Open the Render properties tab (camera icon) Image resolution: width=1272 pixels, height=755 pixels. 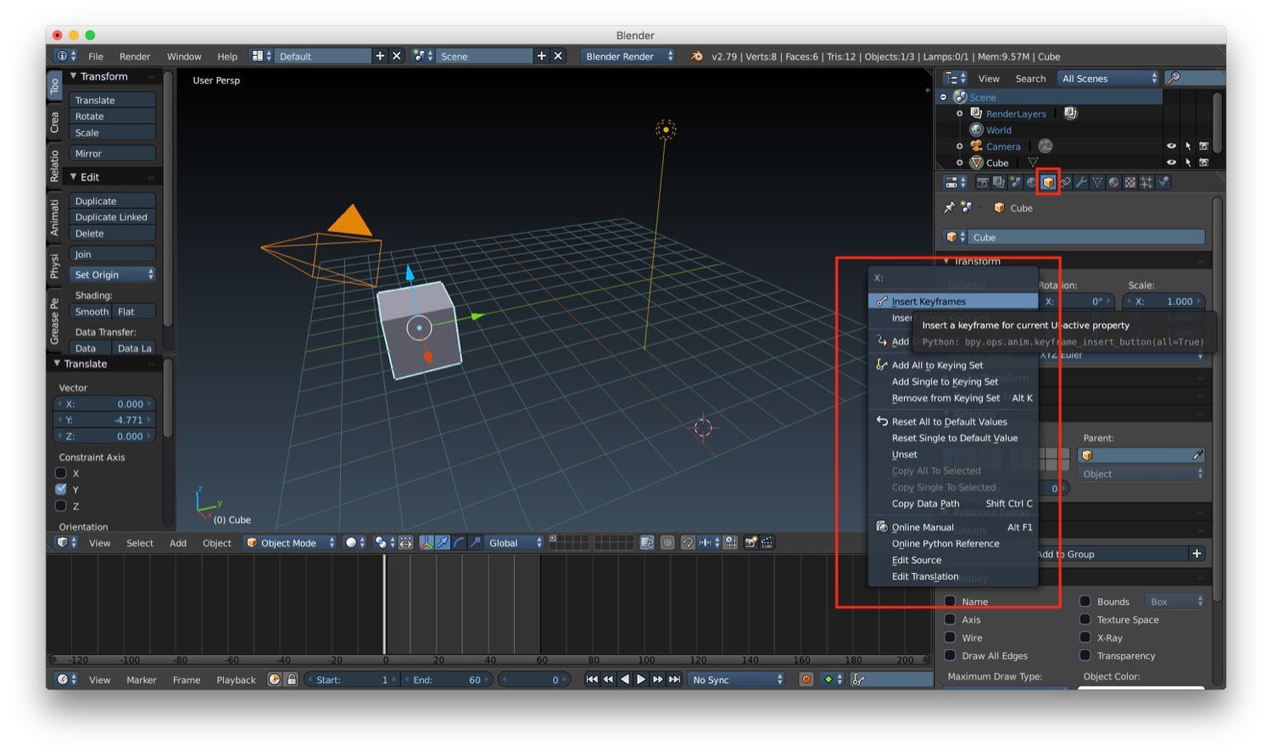[983, 181]
